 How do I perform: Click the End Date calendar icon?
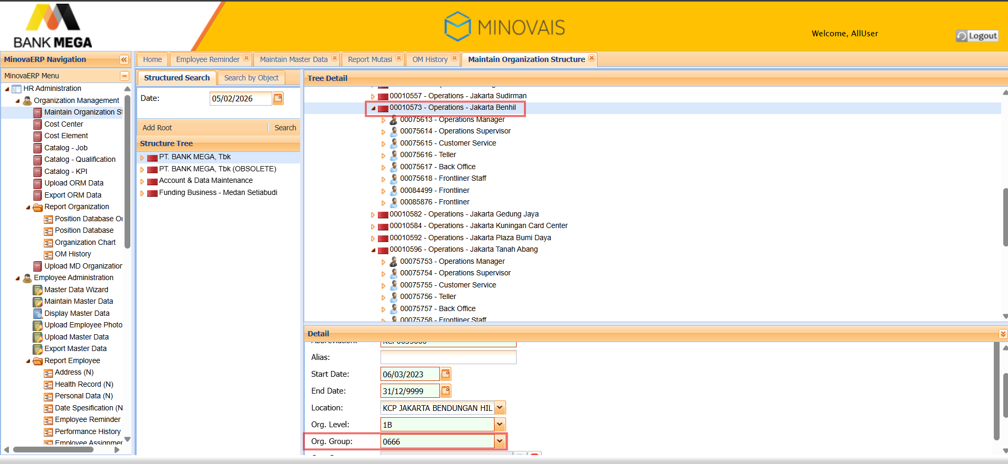click(446, 391)
